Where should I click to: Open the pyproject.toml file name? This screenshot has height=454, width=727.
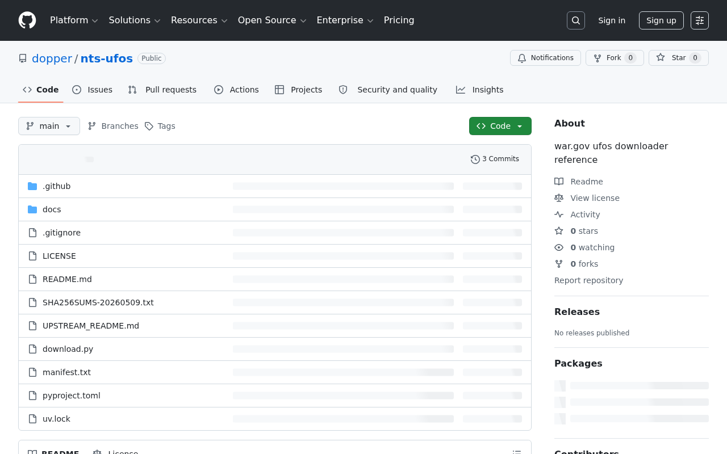point(72,396)
